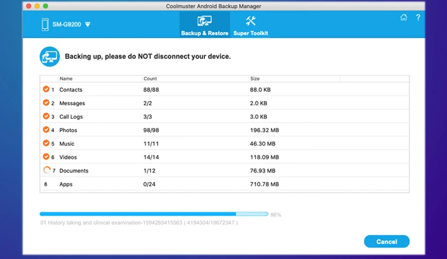Click the 88.0 KB contacts size

click(260, 89)
